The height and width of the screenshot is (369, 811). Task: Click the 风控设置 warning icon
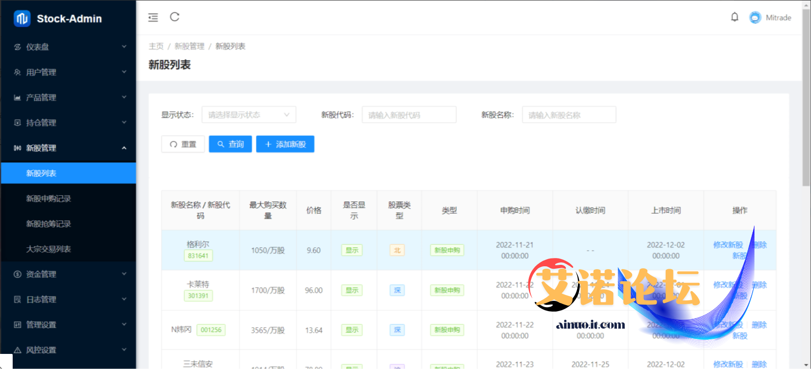pyautogui.click(x=18, y=350)
